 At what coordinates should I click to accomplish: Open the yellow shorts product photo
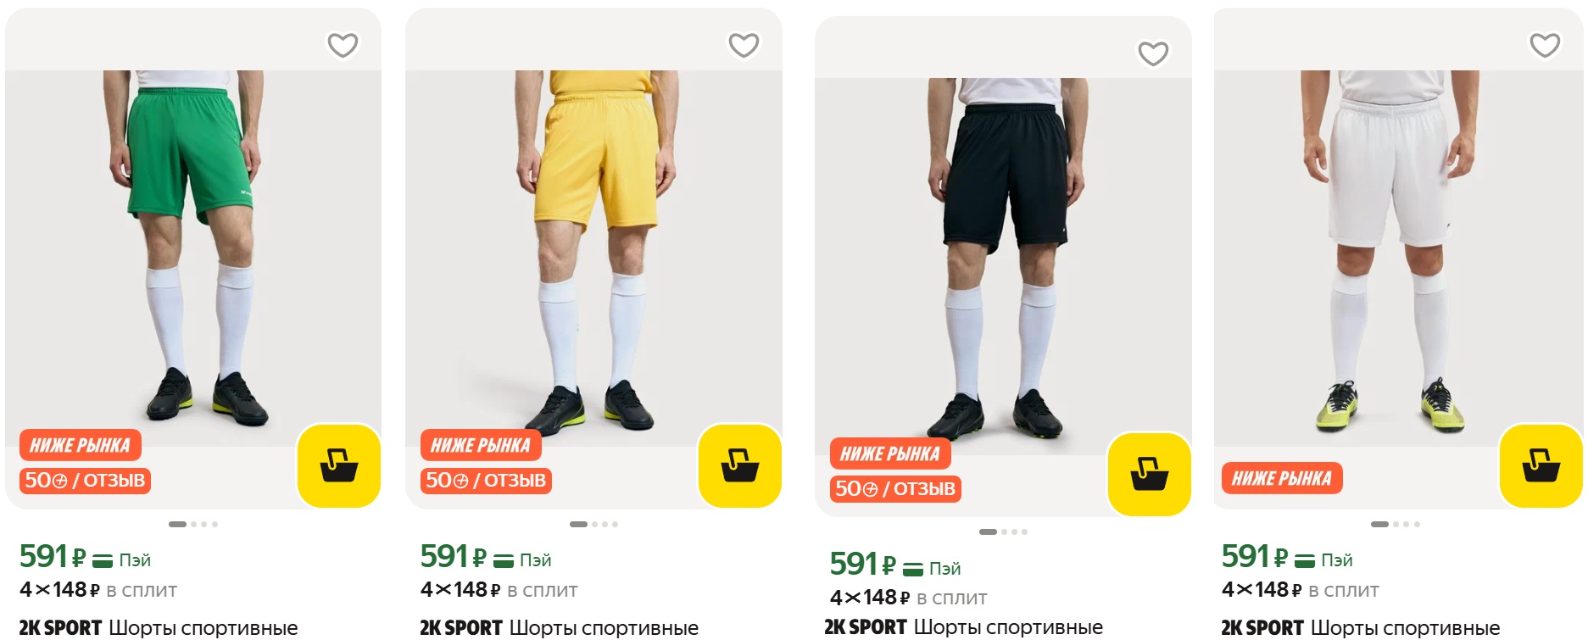593,246
